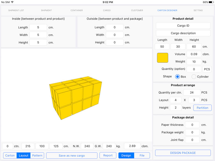Click the Paper thickness input field
The height and width of the screenshot is (161, 215).
(192, 125)
